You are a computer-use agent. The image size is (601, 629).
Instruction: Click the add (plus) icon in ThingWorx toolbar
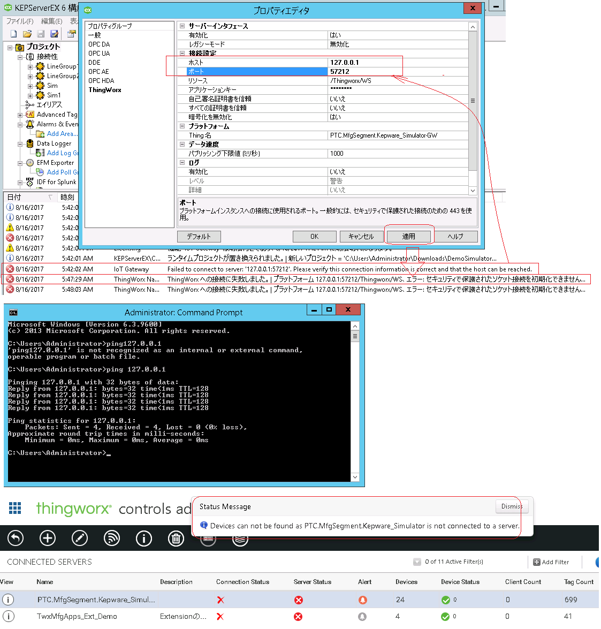click(x=48, y=538)
